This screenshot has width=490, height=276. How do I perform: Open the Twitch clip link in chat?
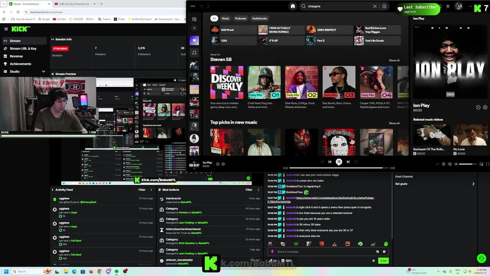[321, 200]
